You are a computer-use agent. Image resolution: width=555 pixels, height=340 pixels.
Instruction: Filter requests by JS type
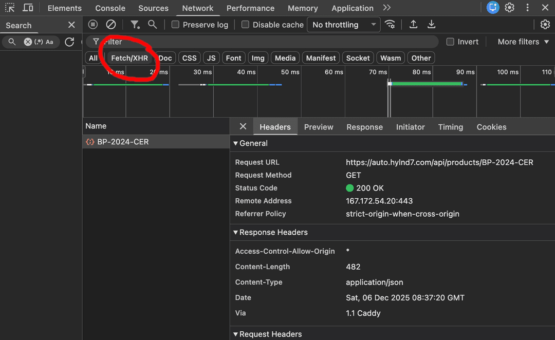[211, 58]
